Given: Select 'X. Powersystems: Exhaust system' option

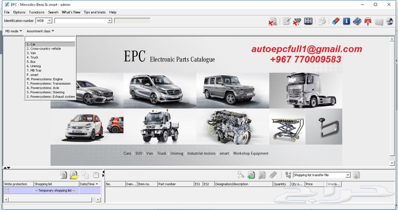Looking at the screenshot, I should click(50, 97).
